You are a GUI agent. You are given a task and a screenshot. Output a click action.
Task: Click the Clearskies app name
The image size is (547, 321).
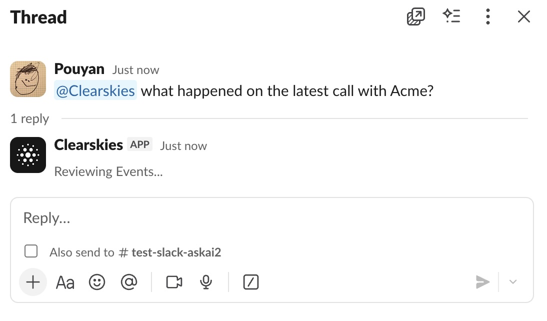pyautogui.click(x=88, y=145)
